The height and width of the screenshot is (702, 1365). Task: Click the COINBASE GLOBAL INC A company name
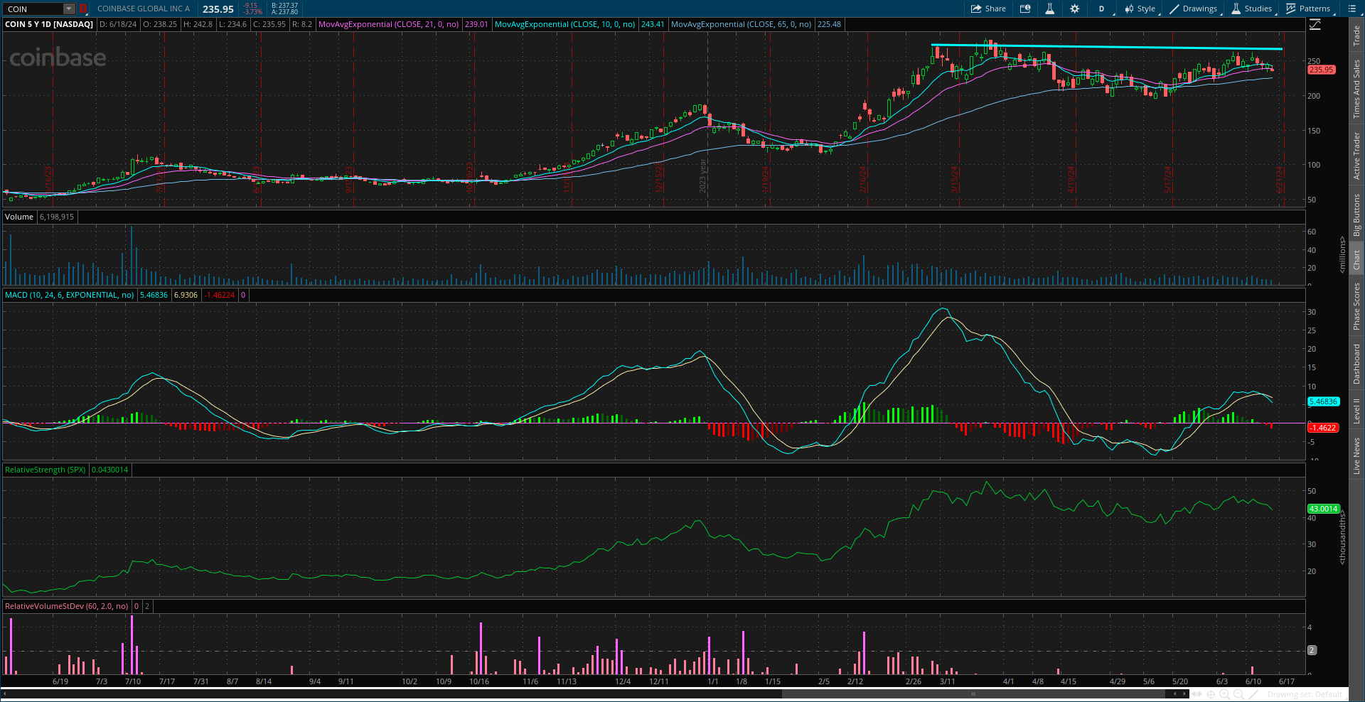144,9
